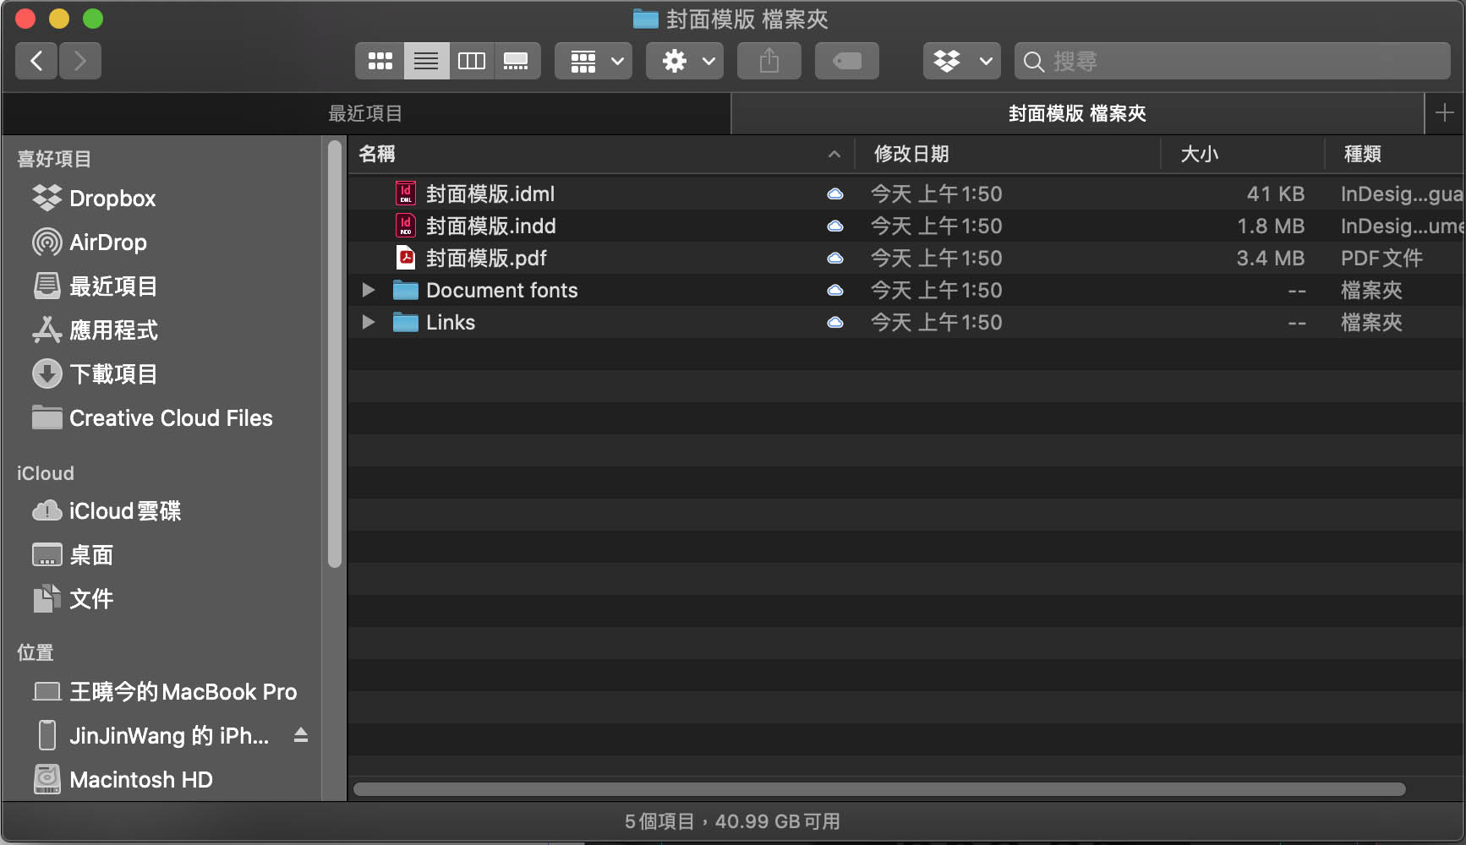Open the gear action menu dropdown

pyautogui.click(x=684, y=61)
